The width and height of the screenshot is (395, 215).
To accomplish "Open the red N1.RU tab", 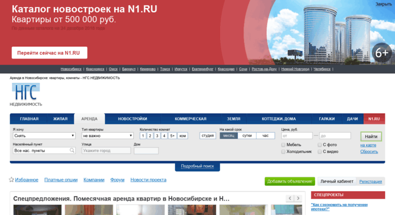I will 374,119.
